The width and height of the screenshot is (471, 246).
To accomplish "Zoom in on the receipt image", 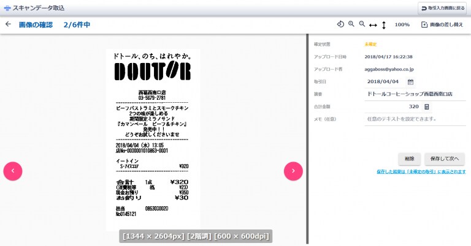I will tap(351, 24).
